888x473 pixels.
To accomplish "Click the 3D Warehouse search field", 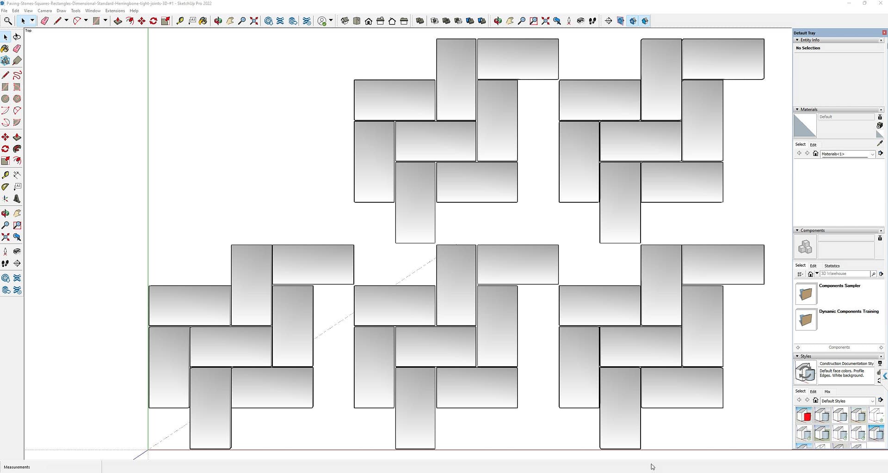I will tap(844, 274).
